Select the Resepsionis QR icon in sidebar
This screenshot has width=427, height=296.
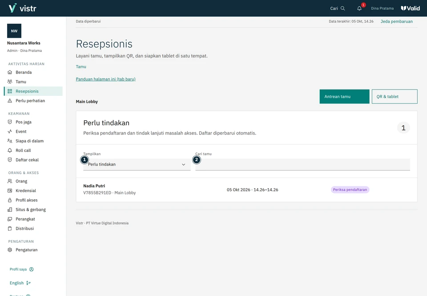(10, 91)
